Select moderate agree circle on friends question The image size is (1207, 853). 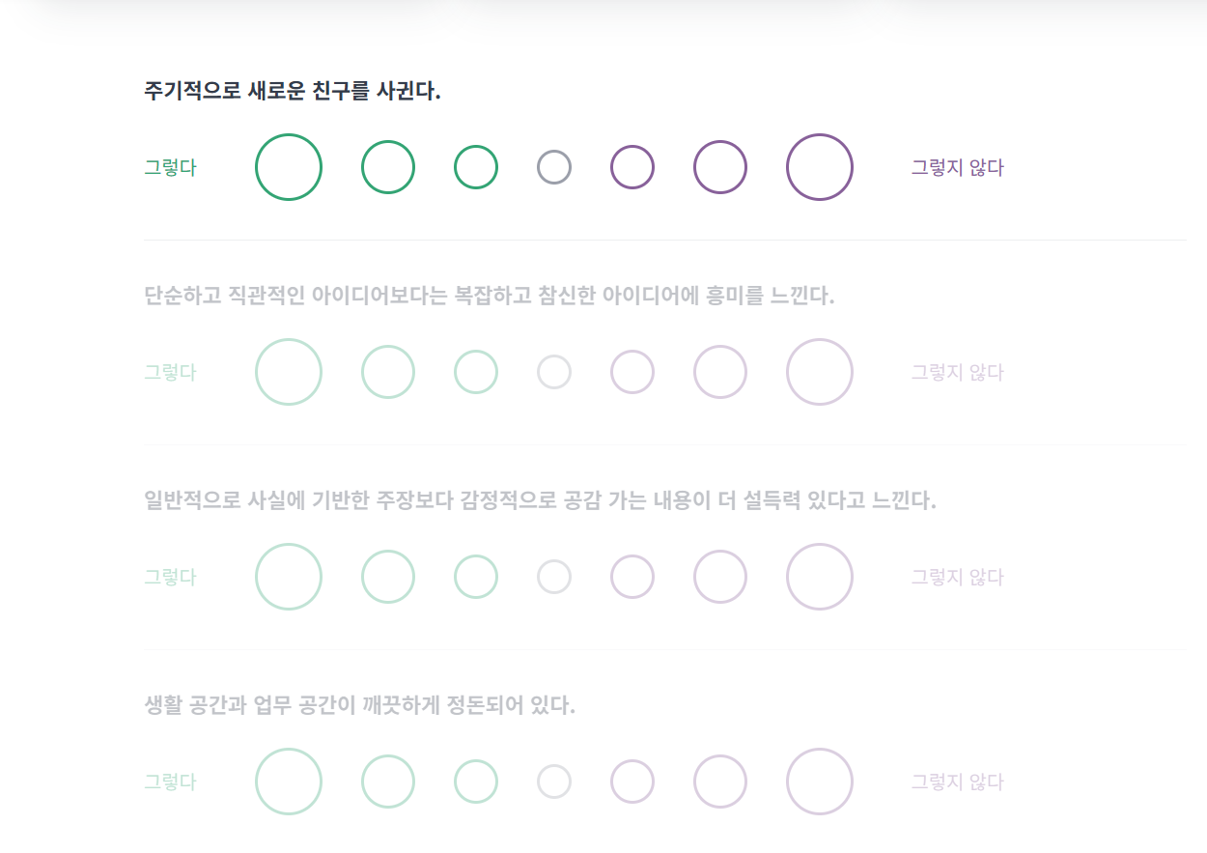point(387,166)
